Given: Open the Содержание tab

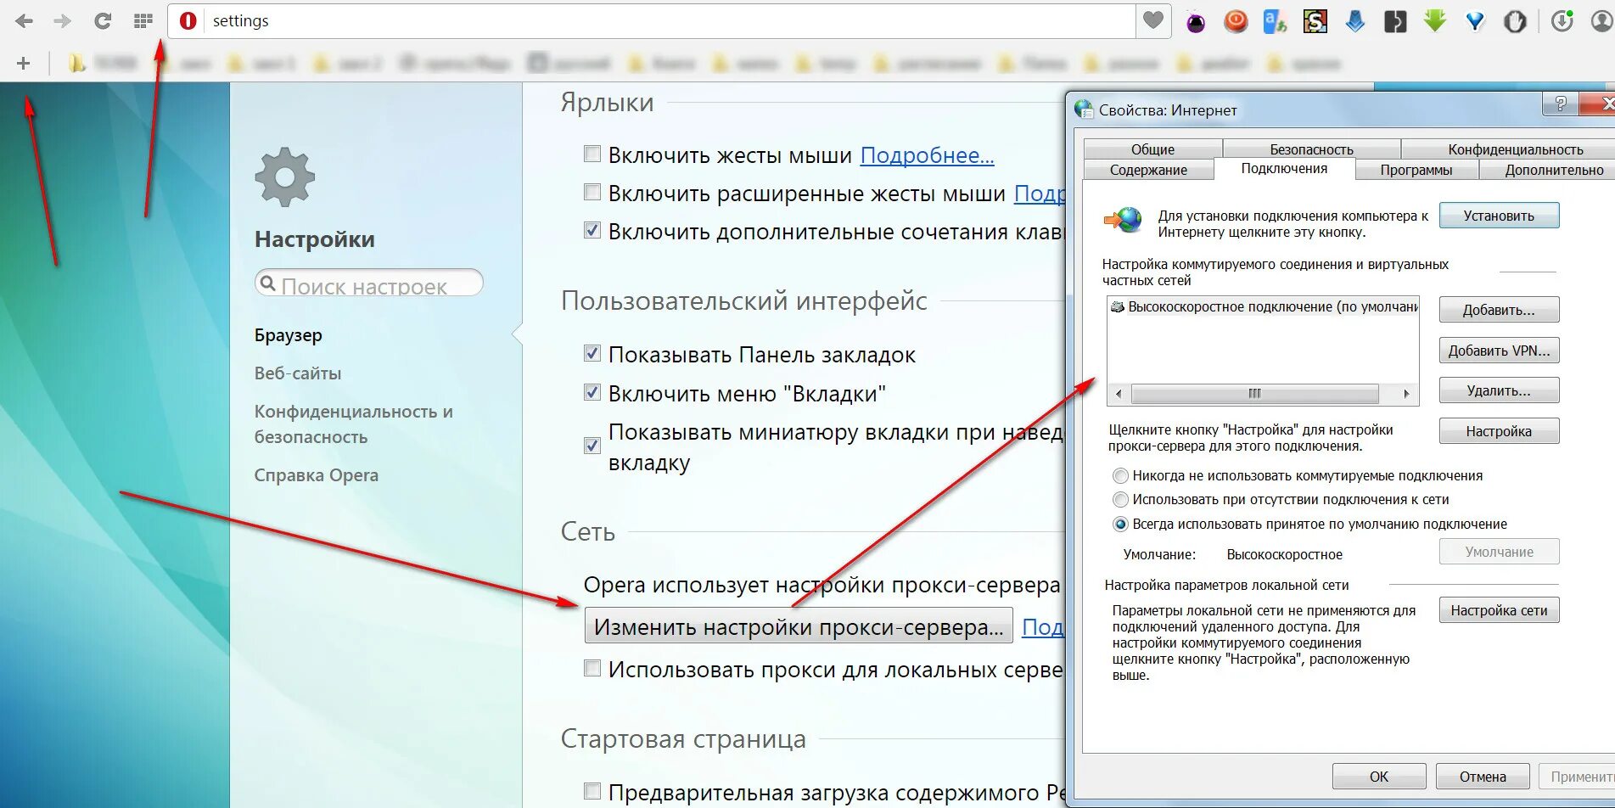Looking at the screenshot, I should 1148,170.
